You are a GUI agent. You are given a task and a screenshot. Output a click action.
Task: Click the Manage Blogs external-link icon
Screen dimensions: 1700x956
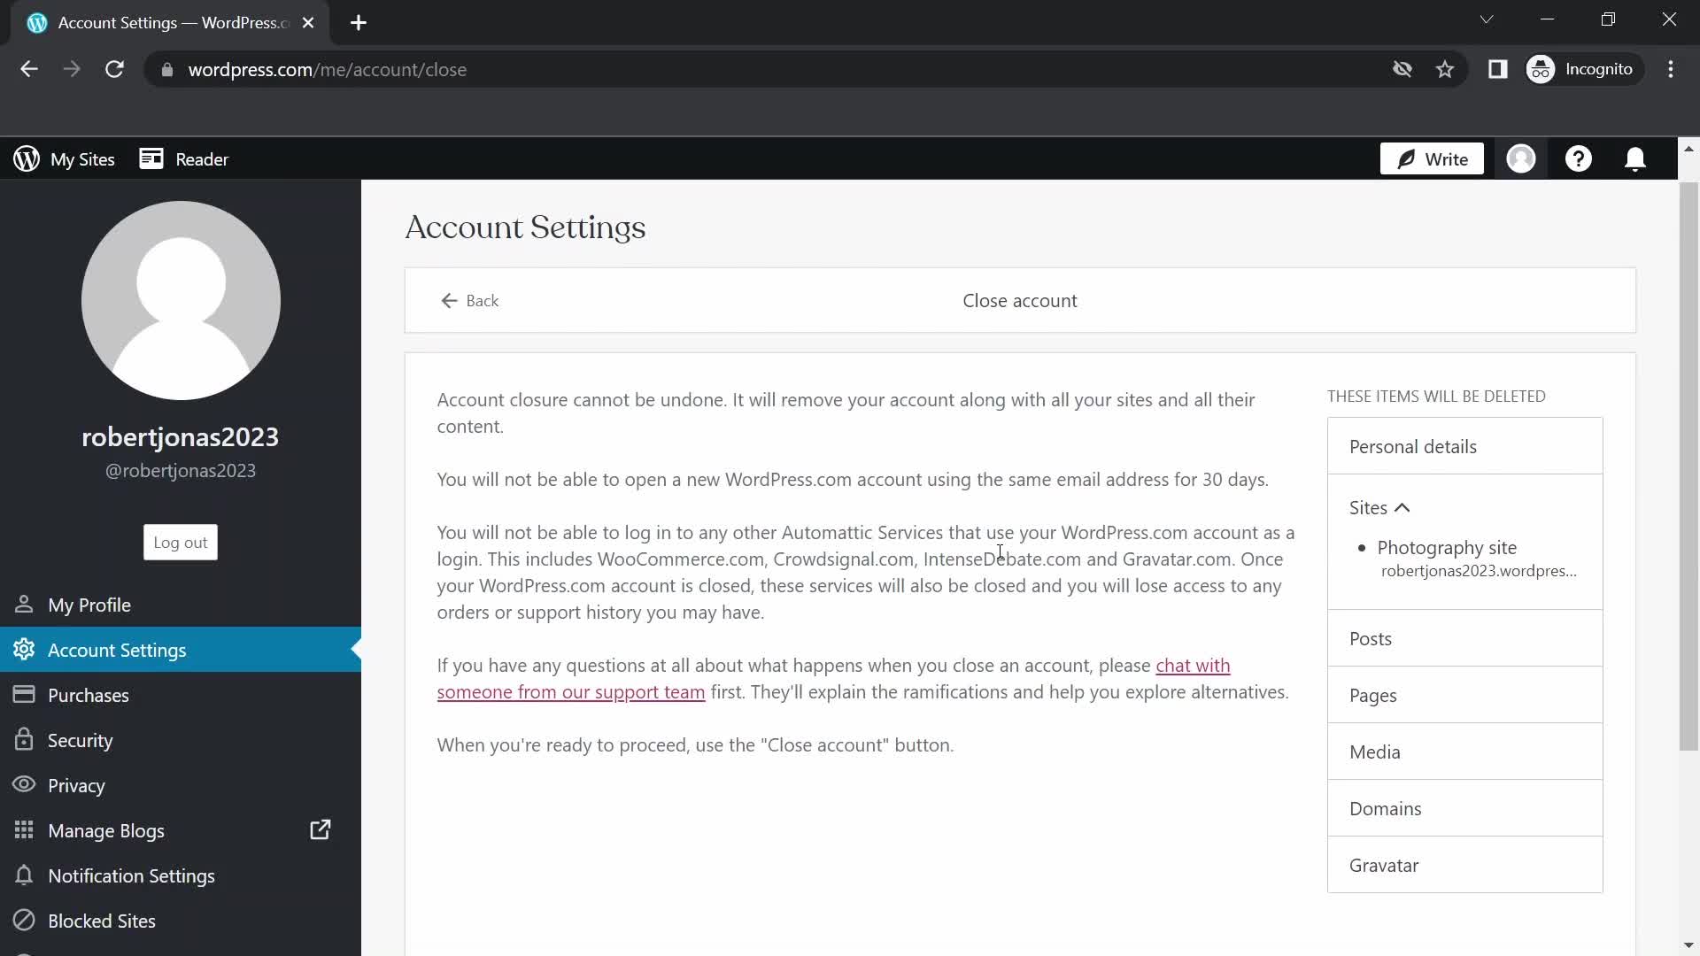[321, 830]
